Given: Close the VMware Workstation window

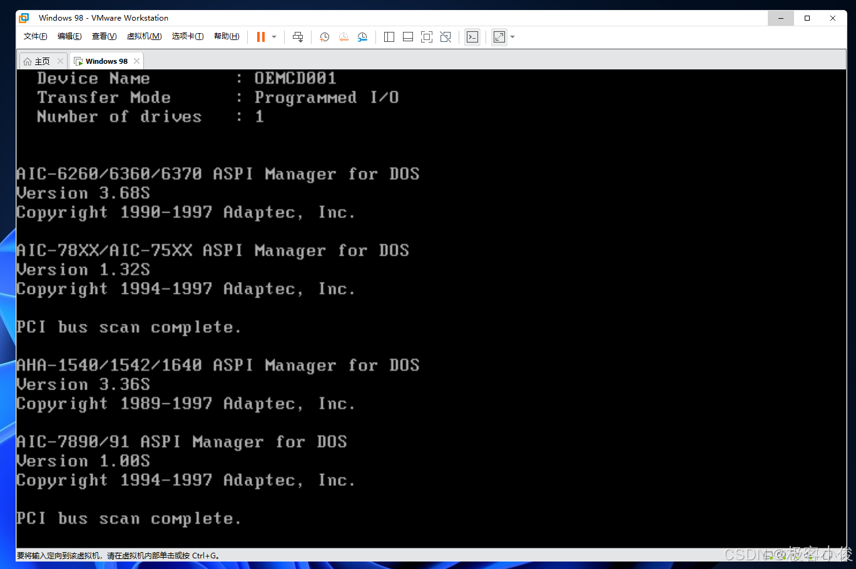Looking at the screenshot, I should pos(833,18).
